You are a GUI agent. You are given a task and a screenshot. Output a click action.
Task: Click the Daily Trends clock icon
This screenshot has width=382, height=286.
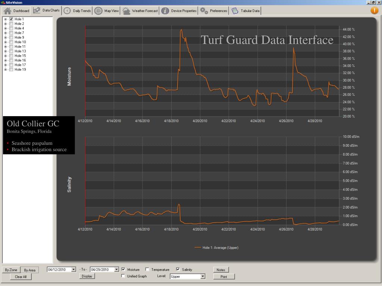[67, 11]
